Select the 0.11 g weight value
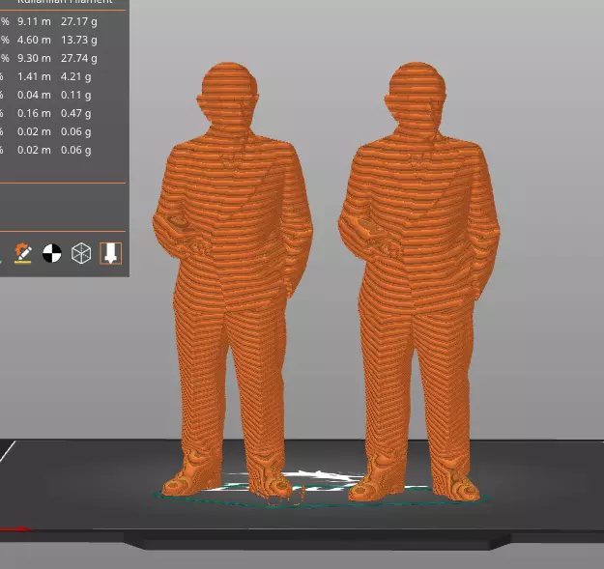The image size is (604, 569). coord(76,95)
